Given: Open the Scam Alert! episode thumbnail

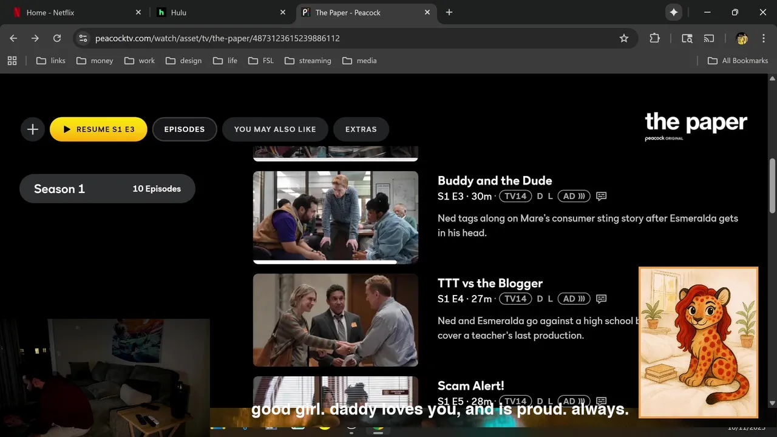Looking at the screenshot, I should 336,391.
